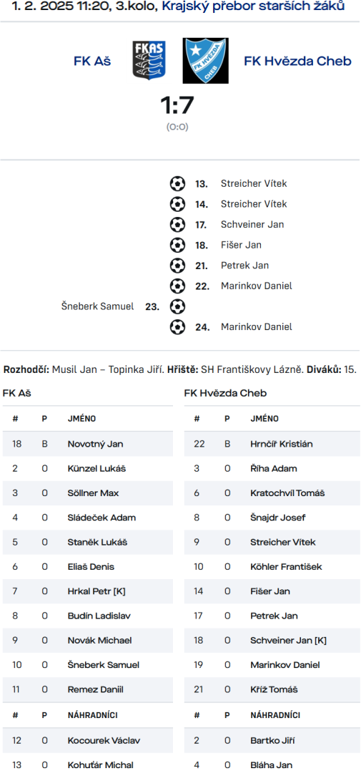Open the Krajský přebor starších žáků competition link
The image size is (361, 776).
(253, 6)
